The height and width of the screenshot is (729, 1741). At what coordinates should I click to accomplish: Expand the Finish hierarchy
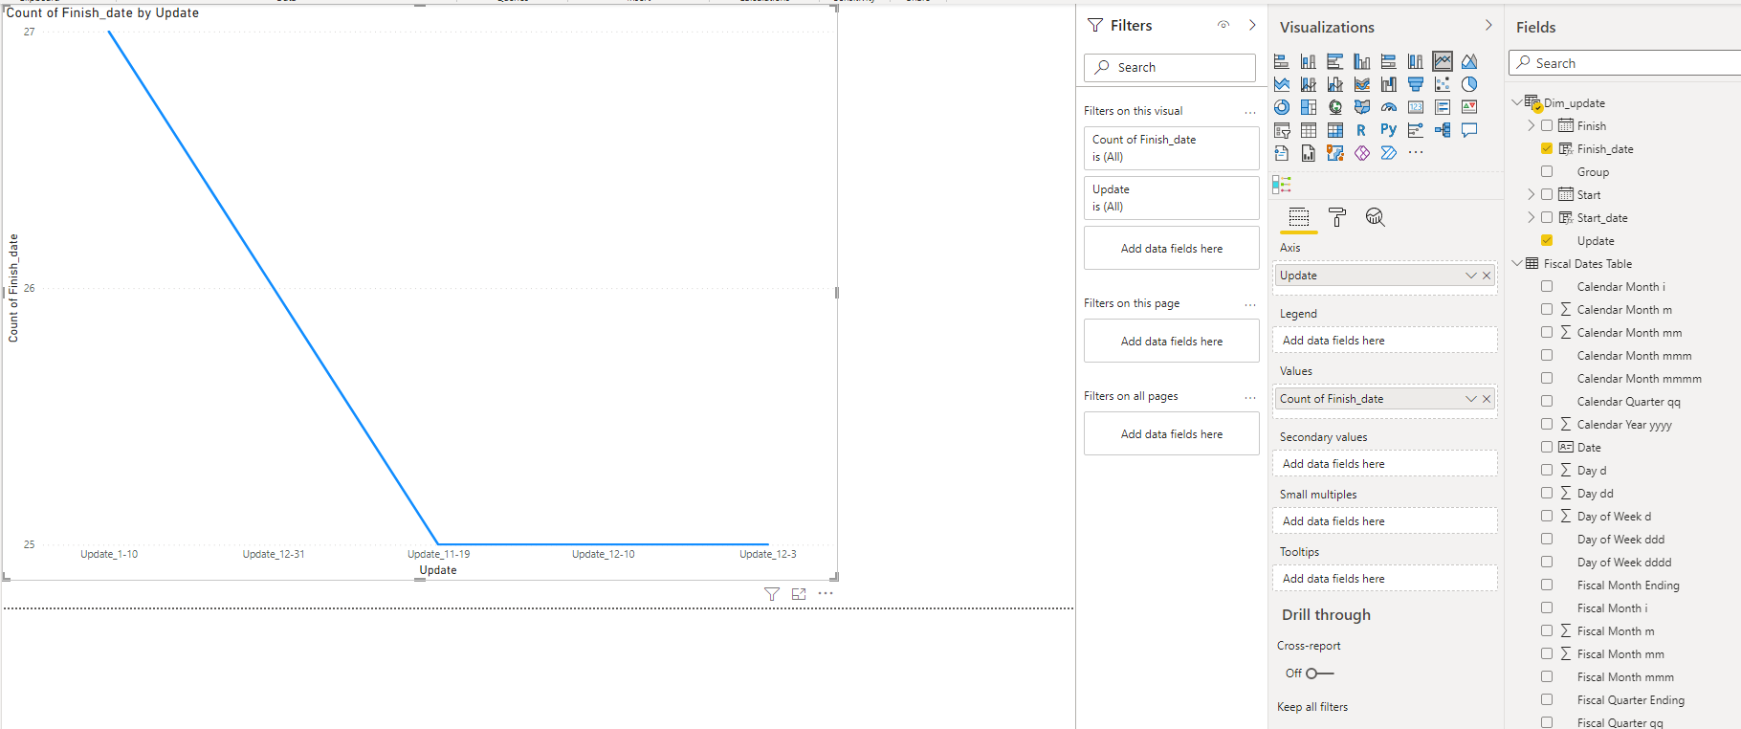click(1531, 125)
